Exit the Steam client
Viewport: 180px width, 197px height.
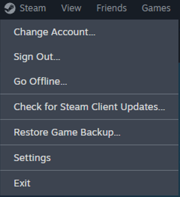(89, 183)
